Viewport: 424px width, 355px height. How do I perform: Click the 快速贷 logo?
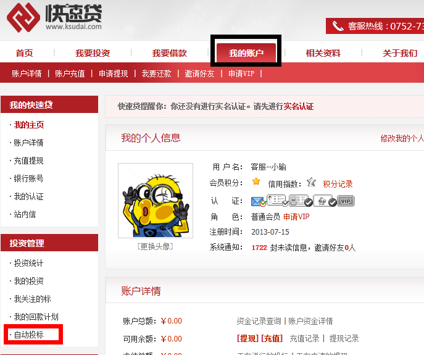(x=54, y=17)
